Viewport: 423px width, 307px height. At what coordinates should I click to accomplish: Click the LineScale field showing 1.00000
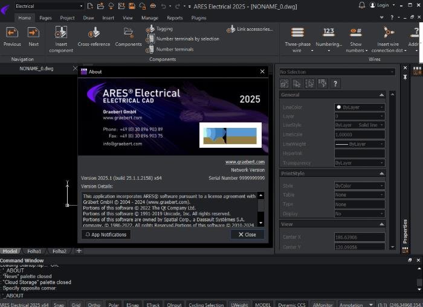click(x=360, y=135)
